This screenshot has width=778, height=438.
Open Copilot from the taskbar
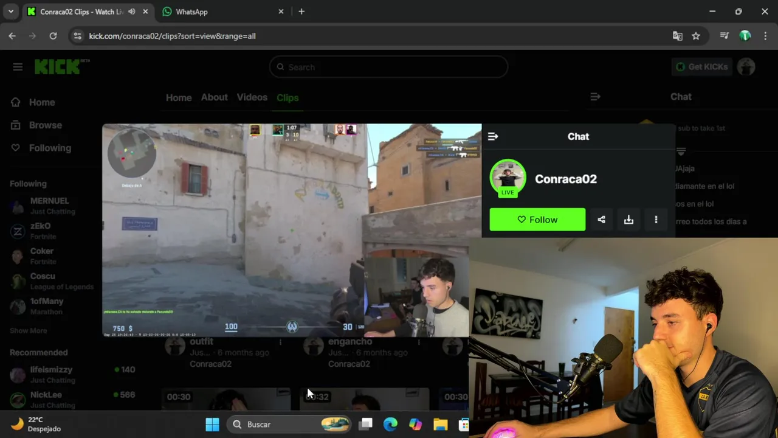click(415, 424)
